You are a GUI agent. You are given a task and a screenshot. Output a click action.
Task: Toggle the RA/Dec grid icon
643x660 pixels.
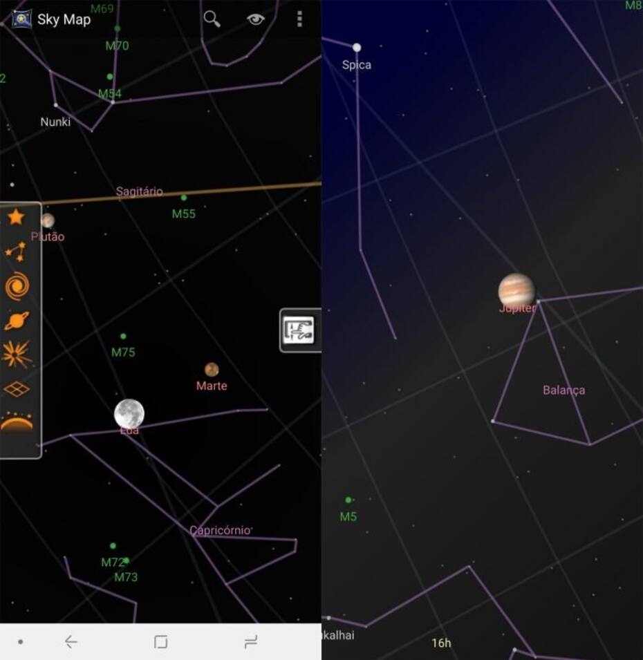tap(17, 389)
